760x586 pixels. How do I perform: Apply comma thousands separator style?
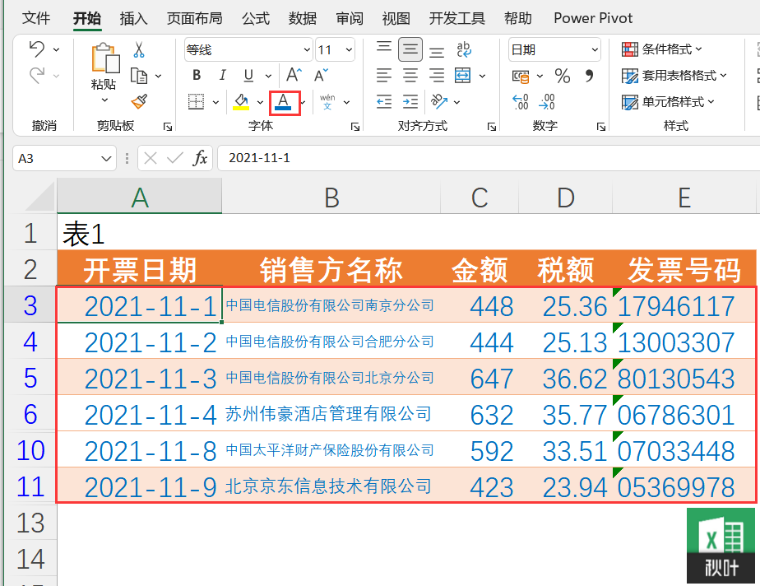click(589, 75)
